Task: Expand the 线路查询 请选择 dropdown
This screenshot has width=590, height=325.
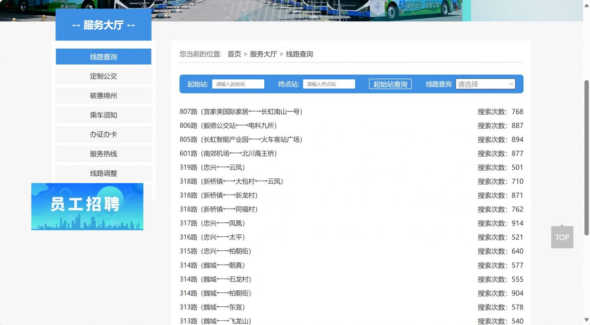Action: 485,84
